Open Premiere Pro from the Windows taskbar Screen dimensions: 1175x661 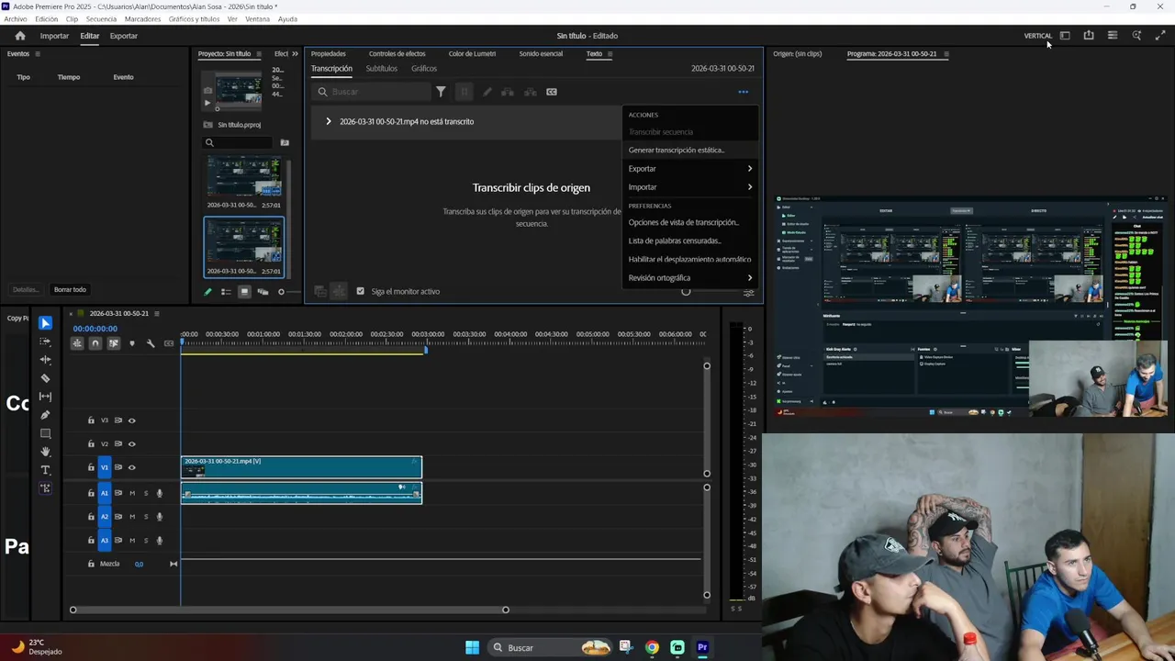702,647
